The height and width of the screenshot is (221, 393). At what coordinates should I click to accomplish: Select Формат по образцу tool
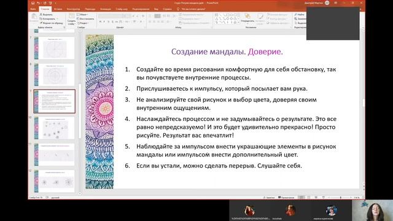[x=52, y=23]
